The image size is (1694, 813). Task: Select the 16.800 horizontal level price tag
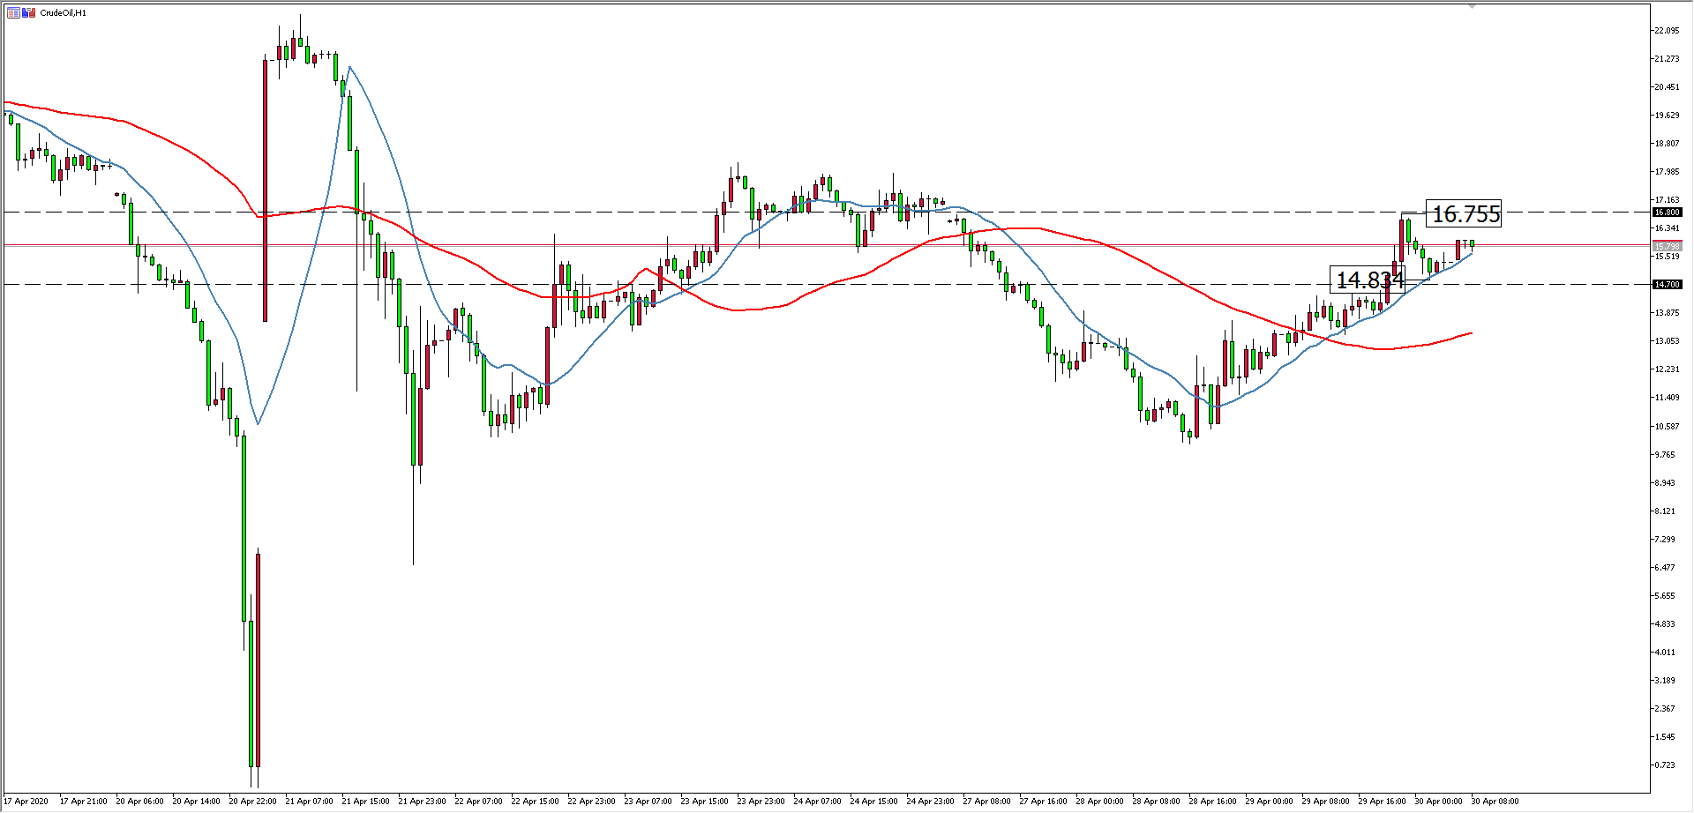(1667, 213)
